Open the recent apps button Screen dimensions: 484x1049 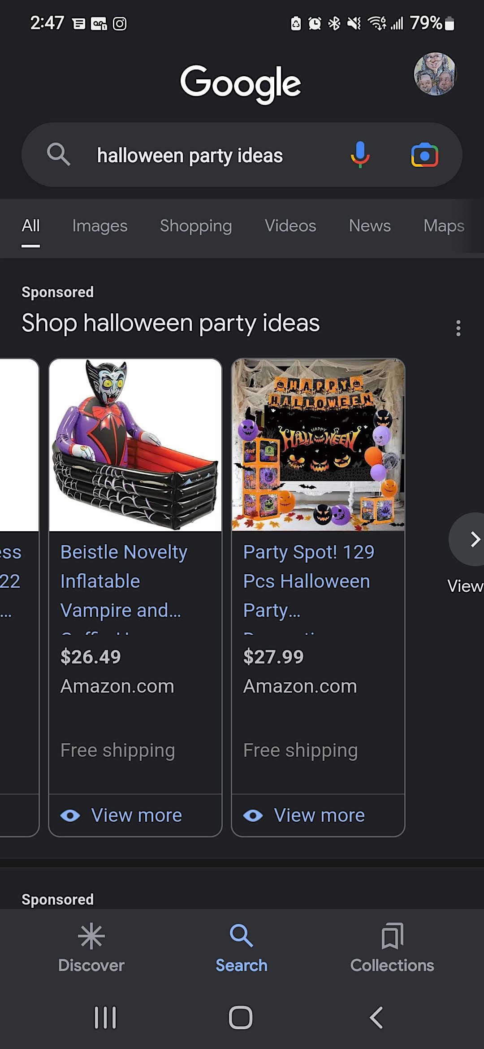[x=105, y=1017]
